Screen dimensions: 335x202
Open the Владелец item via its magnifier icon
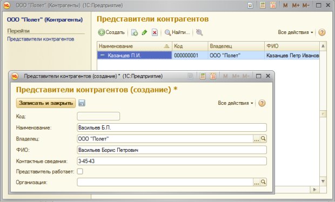263,139
